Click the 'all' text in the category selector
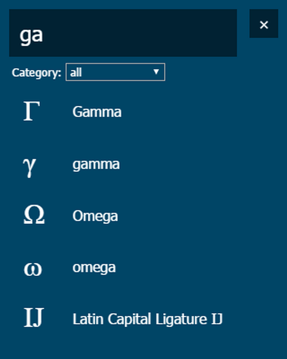 (76, 73)
